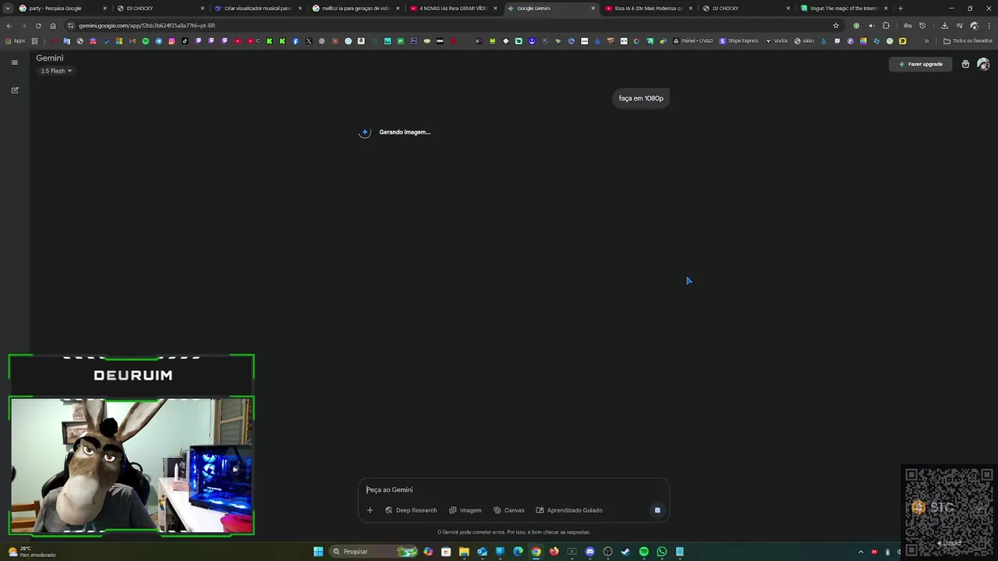Open Firefox from the taskbar

554,552
